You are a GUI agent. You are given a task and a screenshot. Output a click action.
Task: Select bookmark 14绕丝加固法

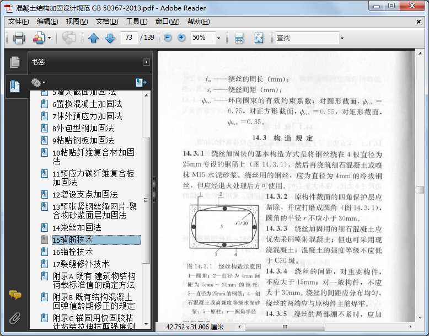coord(77,227)
